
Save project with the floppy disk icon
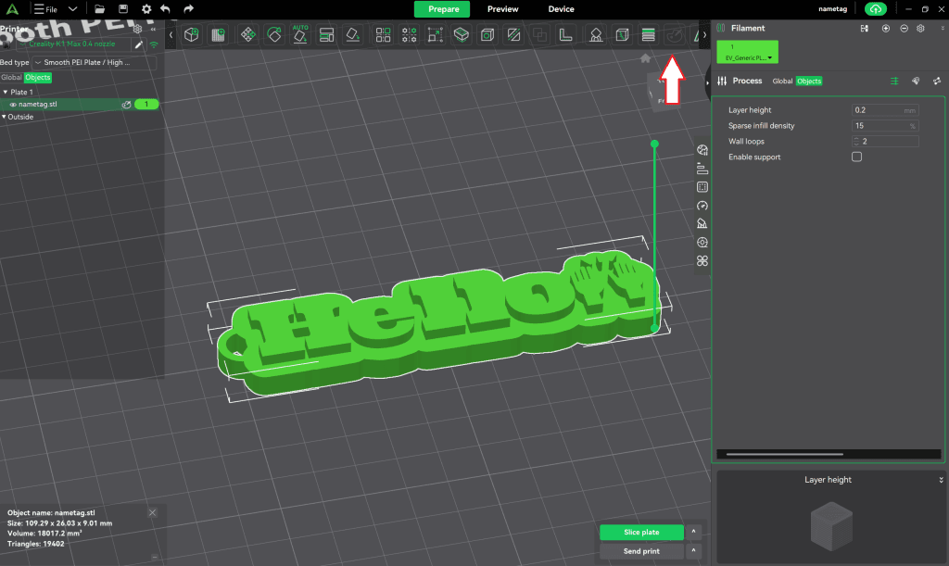[x=122, y=8]
